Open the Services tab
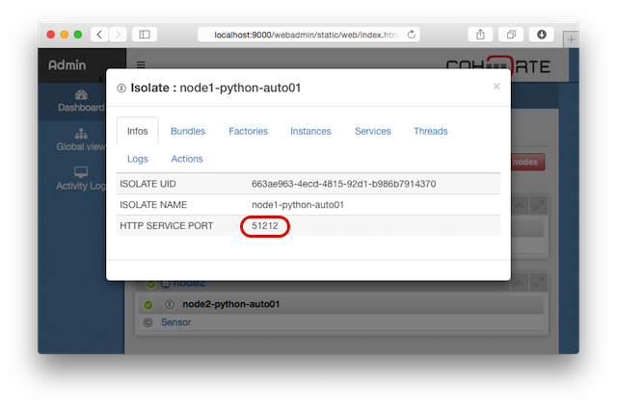Image resolution: width=617 pixels, height=408 pixels. [373, 131]
